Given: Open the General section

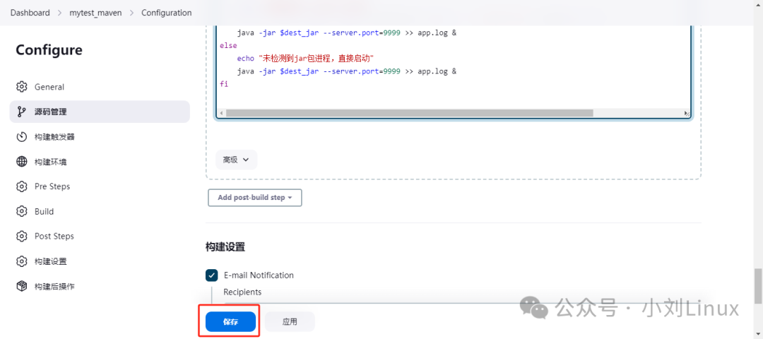Looking at the screenshot, I should pos(100,87).
